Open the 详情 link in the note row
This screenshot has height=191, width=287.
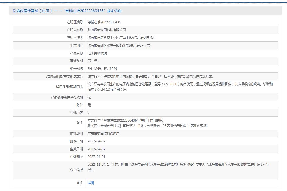tap(91, 183)
